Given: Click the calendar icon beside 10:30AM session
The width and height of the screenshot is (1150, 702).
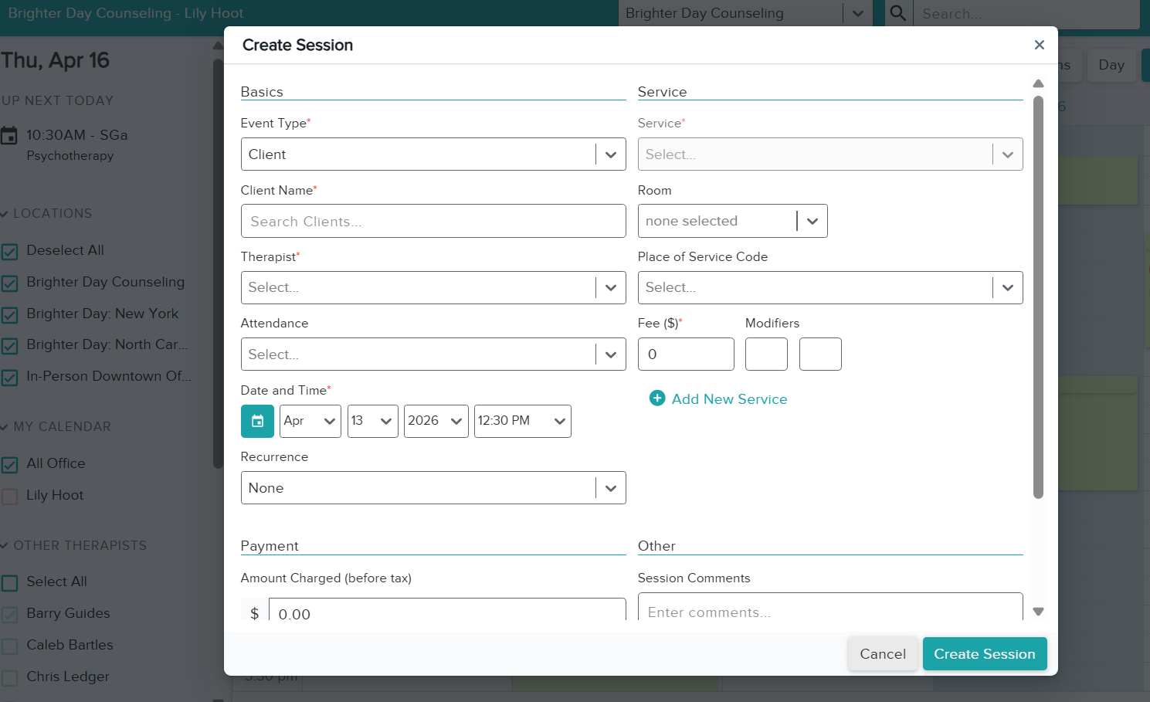Looking at the screenshot, I should coord(9,136).
